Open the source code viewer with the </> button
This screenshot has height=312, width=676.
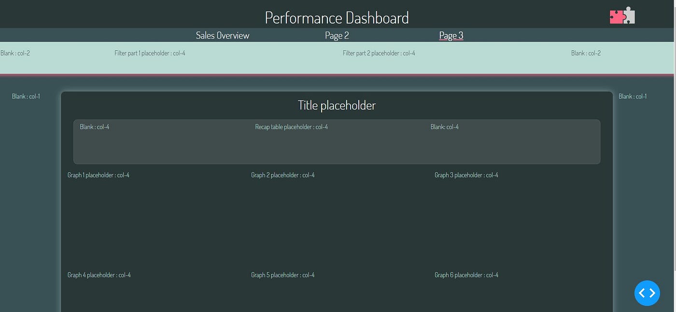pos(647,293)
